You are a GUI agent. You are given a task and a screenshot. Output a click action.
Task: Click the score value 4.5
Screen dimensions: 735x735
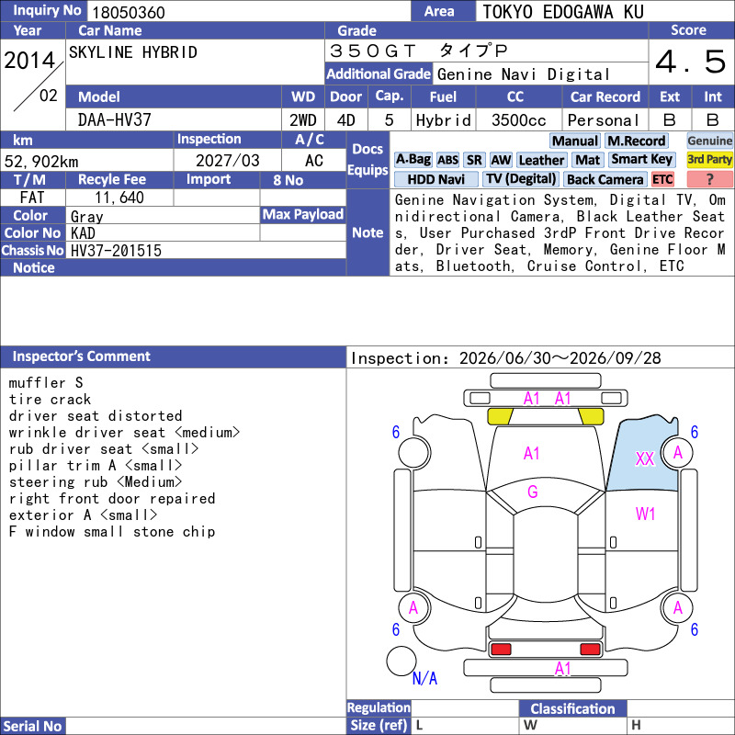691,62
